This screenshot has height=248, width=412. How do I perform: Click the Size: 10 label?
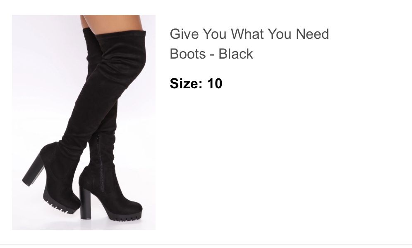coord(196,83)
